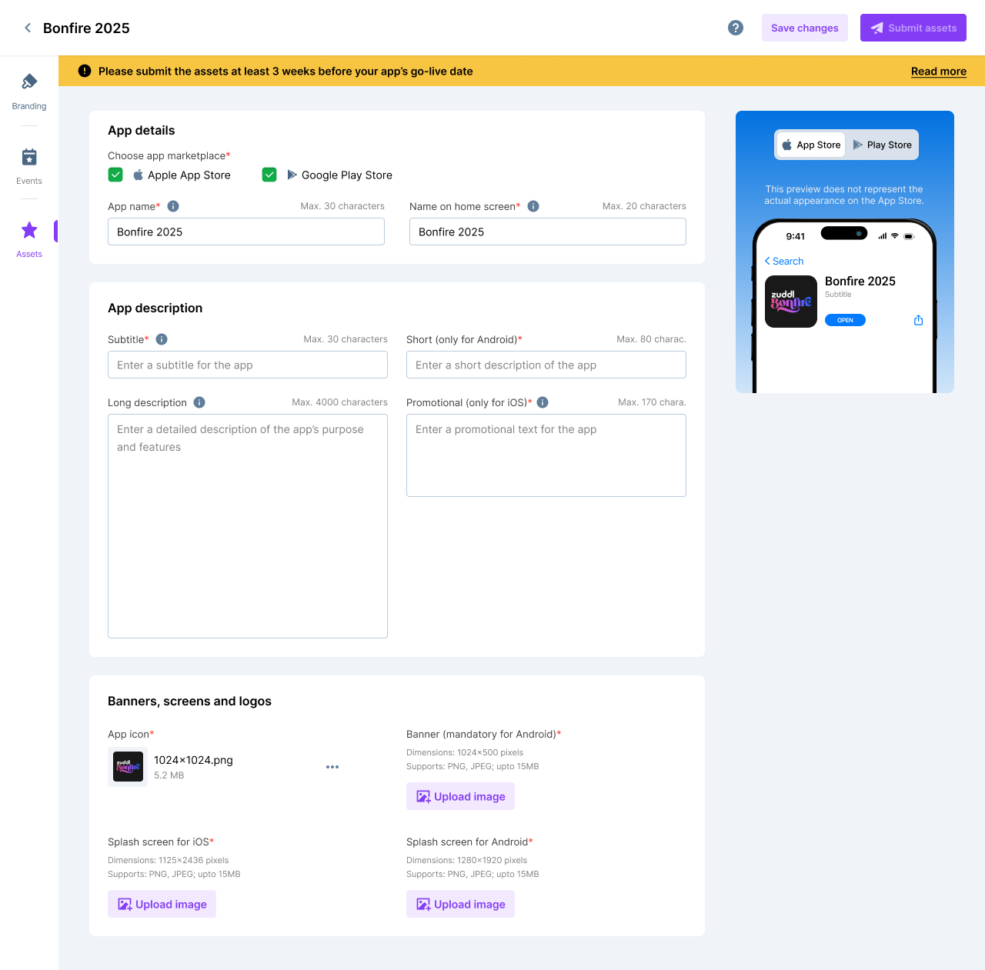Open the three-dot menu for 1024×1024.png
The height and width of the screenshot is (970, 985).
pos(332,767)
